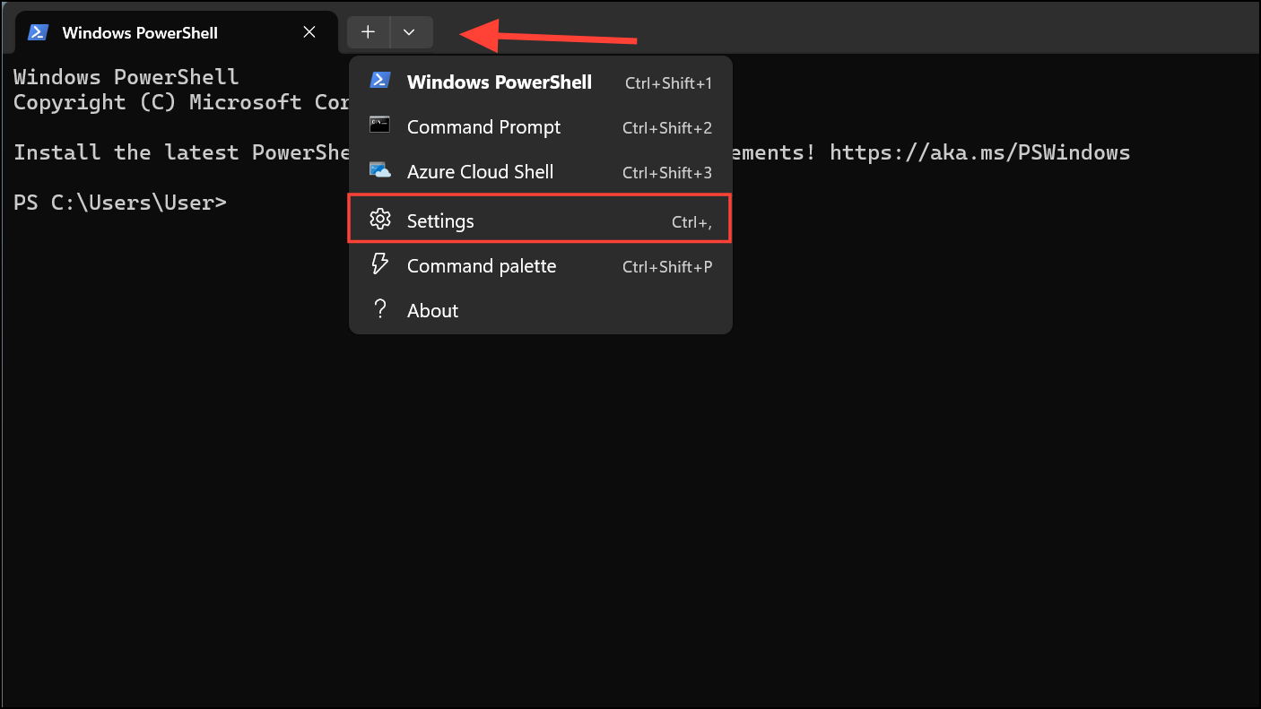Launch Azure Cloud Shell from the menu
Image resolution: width=1261 pixels, height=709 pixels.
click(x=480, y=172)
